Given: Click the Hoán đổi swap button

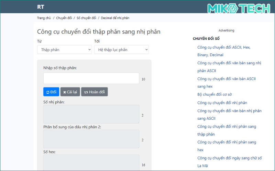Looking at the screenshot, I should [94, 92].
